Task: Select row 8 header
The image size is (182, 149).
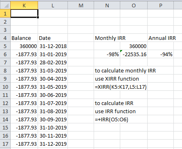Action: (x=5, y=70)
